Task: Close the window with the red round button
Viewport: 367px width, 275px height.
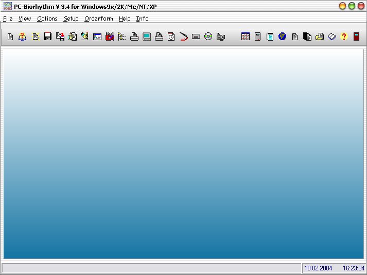Action: [x=361, y=6]
